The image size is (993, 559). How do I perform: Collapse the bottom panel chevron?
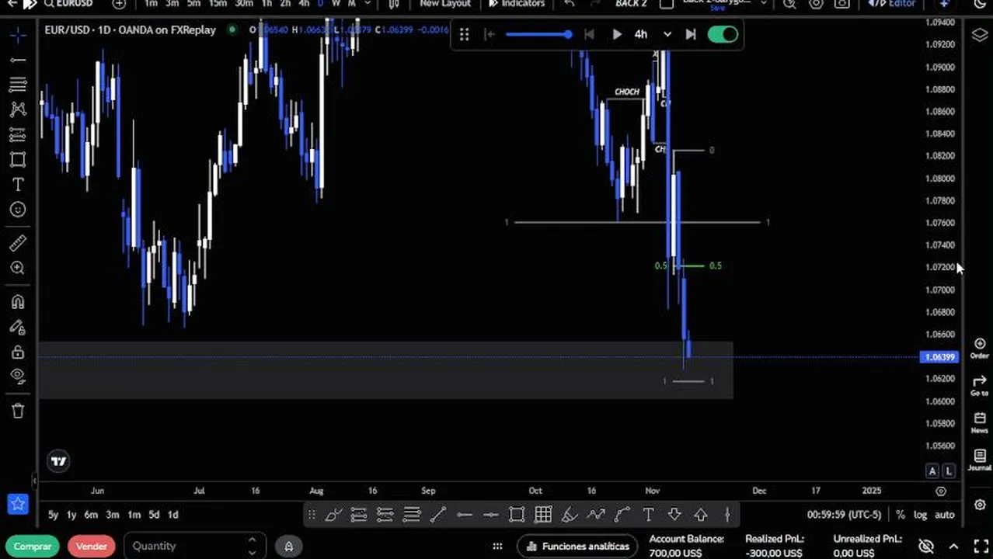tap(953, 547)
